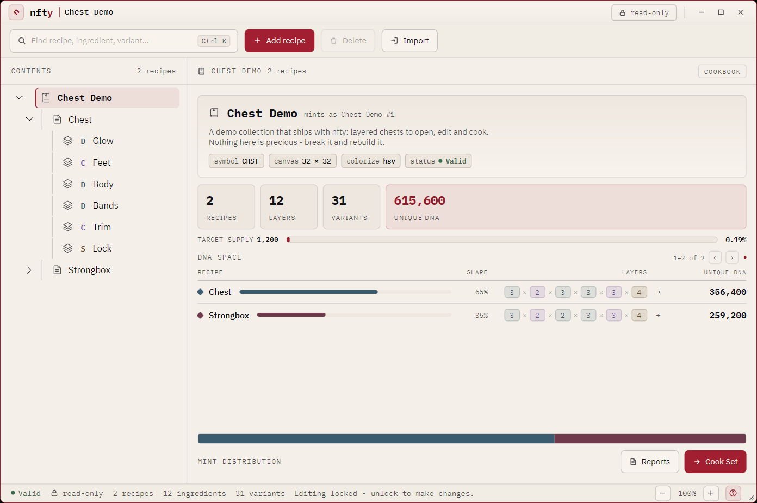This screenshot has width=757, height=503.
Task: Click the book icon beside Chest Demo heading
Action: coord(214,113)
